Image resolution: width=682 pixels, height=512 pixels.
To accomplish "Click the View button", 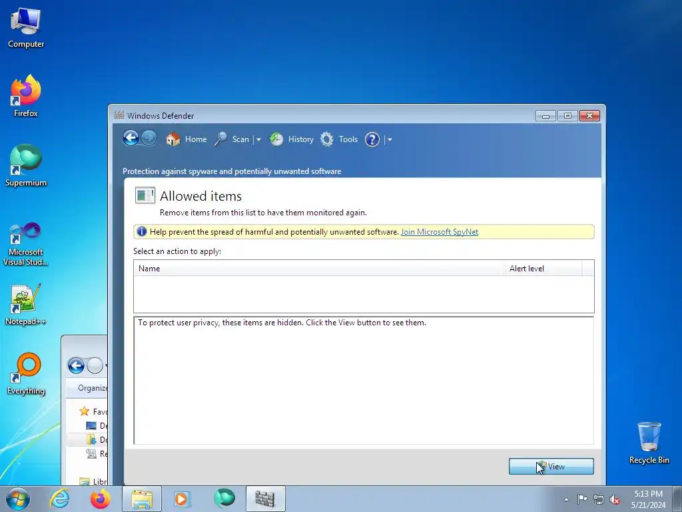I will pos(551,466).
